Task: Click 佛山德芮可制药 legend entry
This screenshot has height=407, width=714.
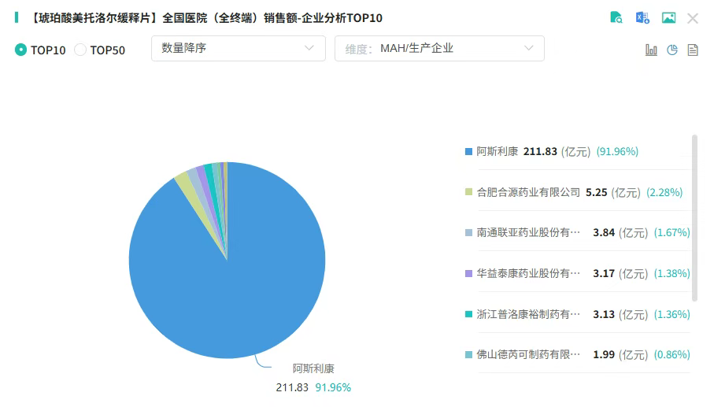Action: point(528,355)
